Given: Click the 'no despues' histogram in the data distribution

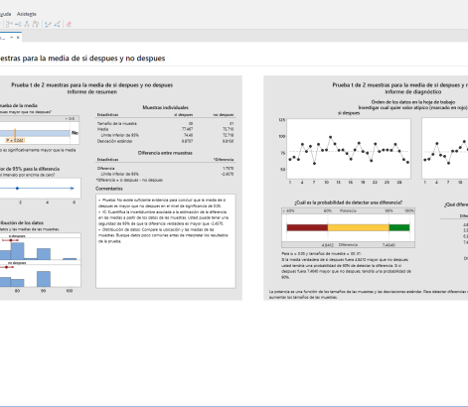Looking at the screenshot, I should click(x=41, y=276).
